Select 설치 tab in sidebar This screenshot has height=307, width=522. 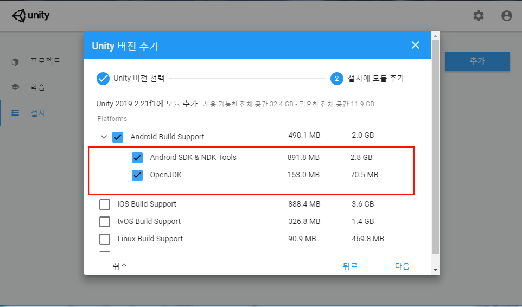37,113
